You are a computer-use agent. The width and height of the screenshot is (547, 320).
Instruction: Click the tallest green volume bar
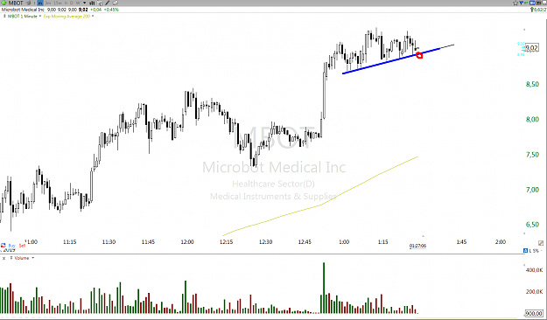(323, 288)
